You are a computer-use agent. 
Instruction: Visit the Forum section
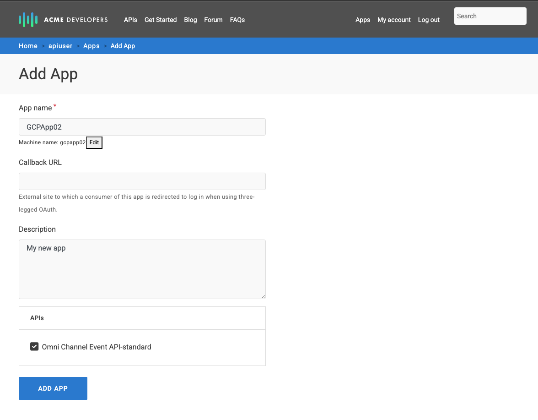[213, 20]
